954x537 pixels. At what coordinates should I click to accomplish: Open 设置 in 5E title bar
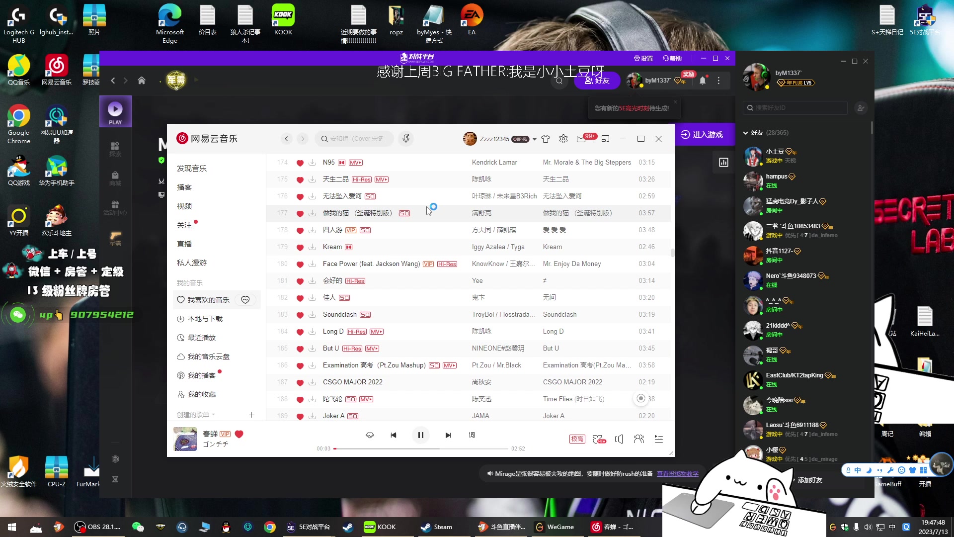(x=643, y=58)
